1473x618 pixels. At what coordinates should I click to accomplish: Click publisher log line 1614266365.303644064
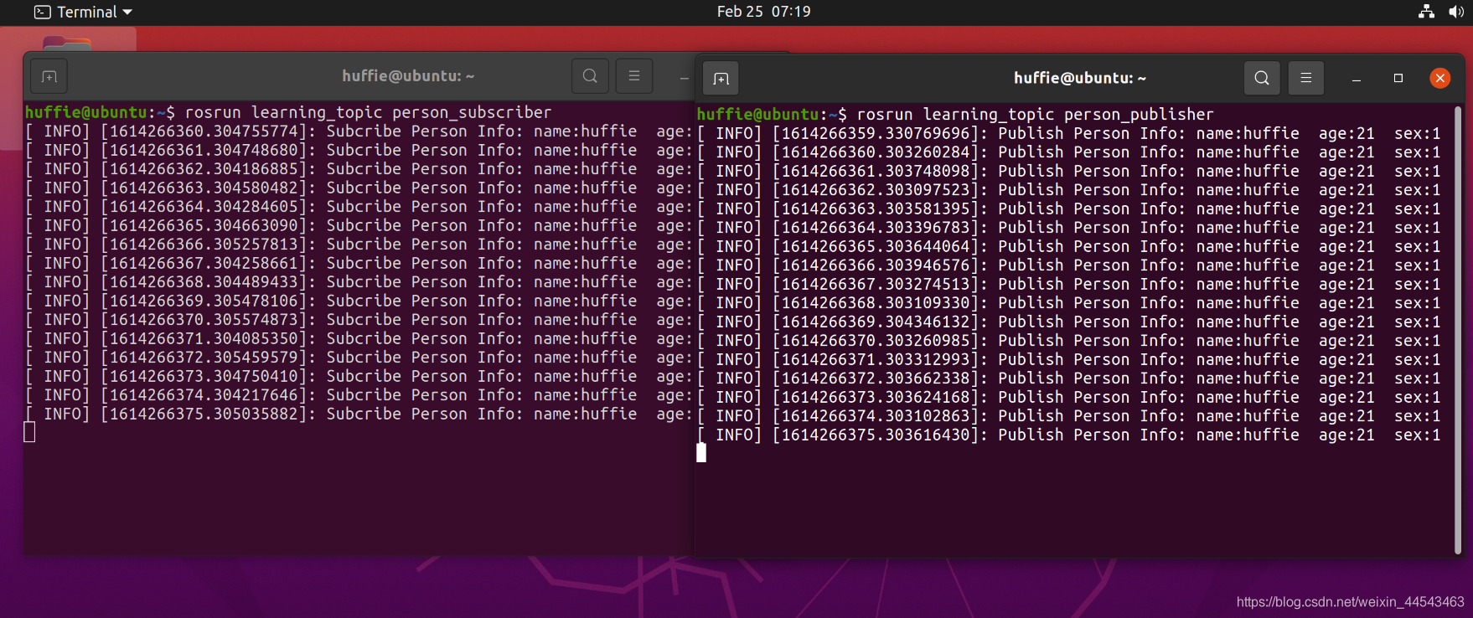click(x=1069, y=246)
